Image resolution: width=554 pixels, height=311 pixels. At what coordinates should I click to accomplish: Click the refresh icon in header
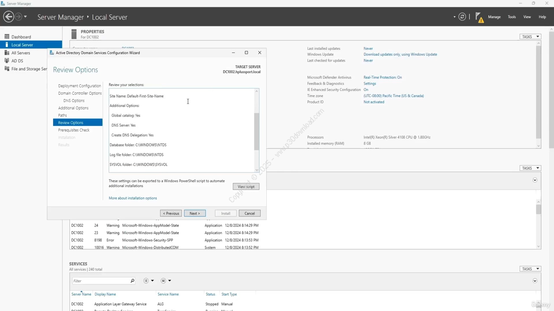point(462,17)
